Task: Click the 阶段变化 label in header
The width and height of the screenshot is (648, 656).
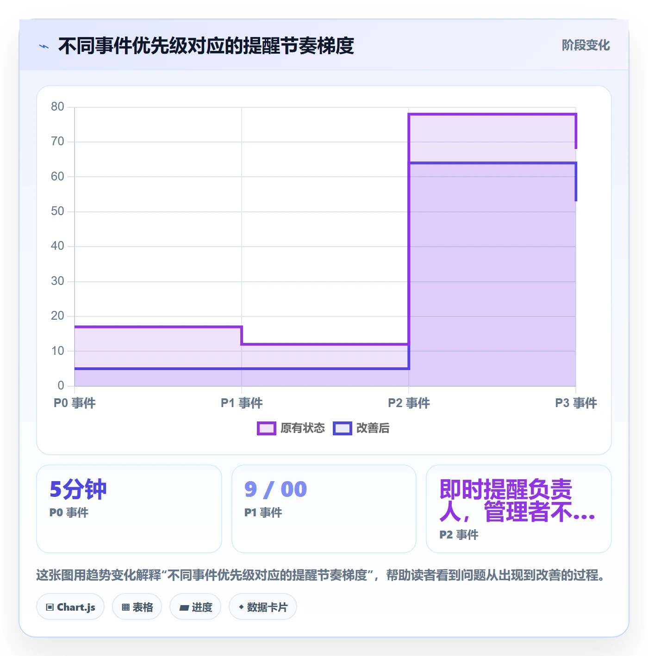Action: tap(586, 45)
